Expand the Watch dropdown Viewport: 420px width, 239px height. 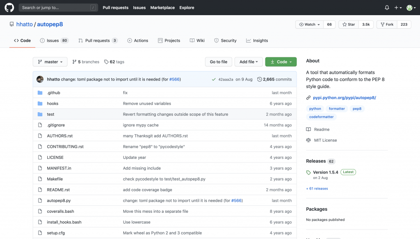309,24
